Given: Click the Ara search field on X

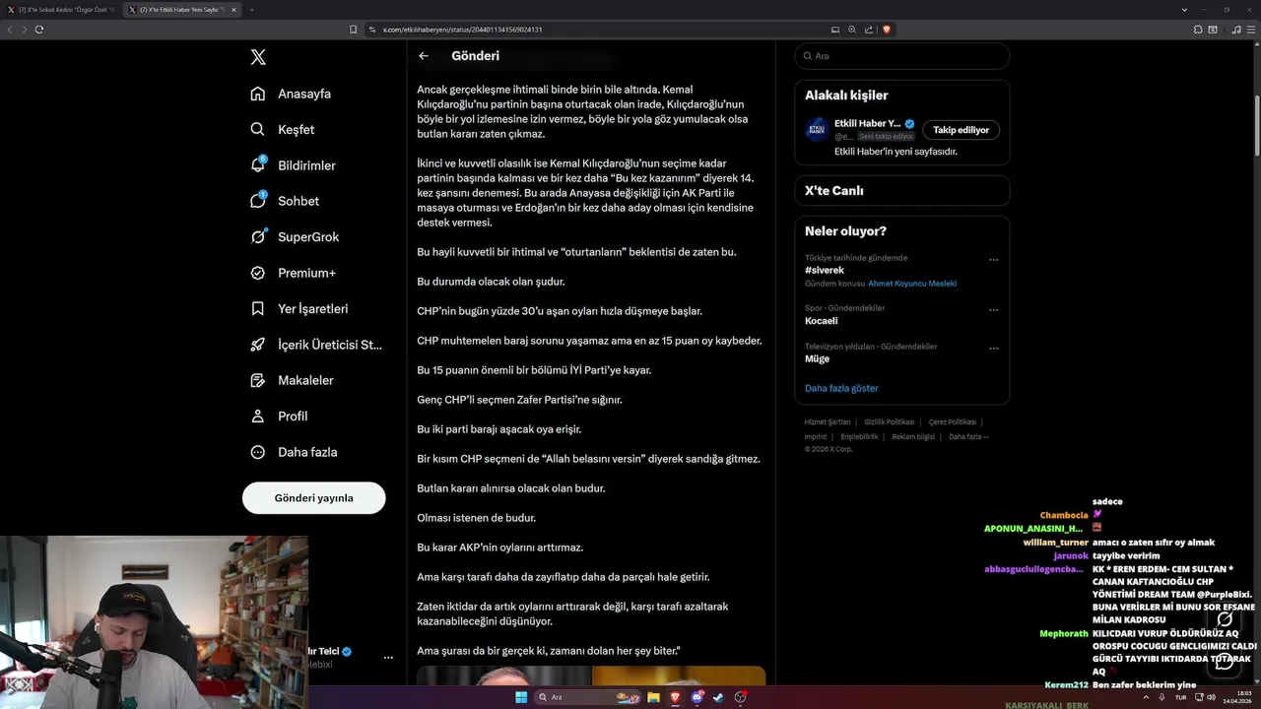Looking at the screenshot, I should pyautogui.click(x=901, y=56).
